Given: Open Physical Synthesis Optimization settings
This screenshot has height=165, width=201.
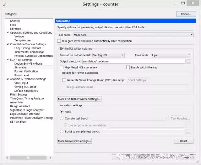Looking at the screenshot, I should click(34, 56).
